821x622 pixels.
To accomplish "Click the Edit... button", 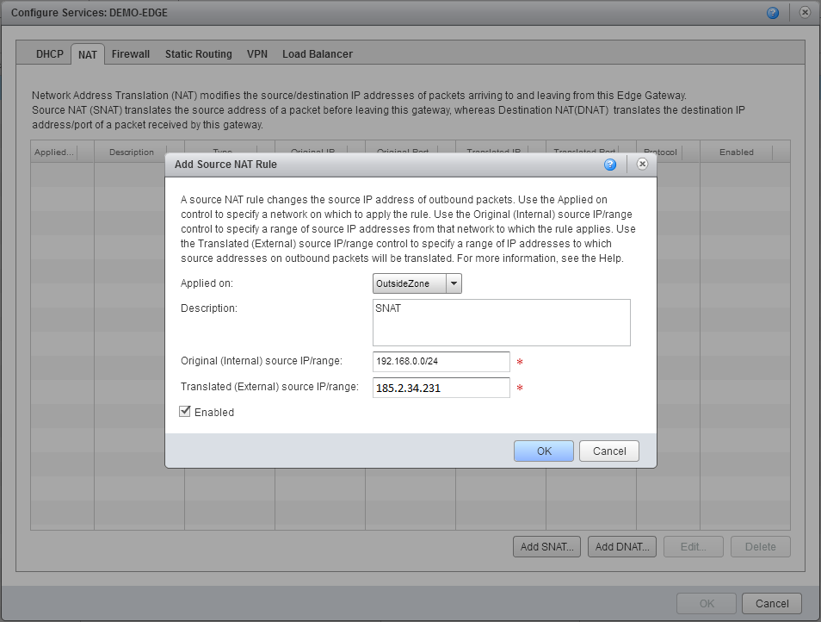I will [694, 546].
